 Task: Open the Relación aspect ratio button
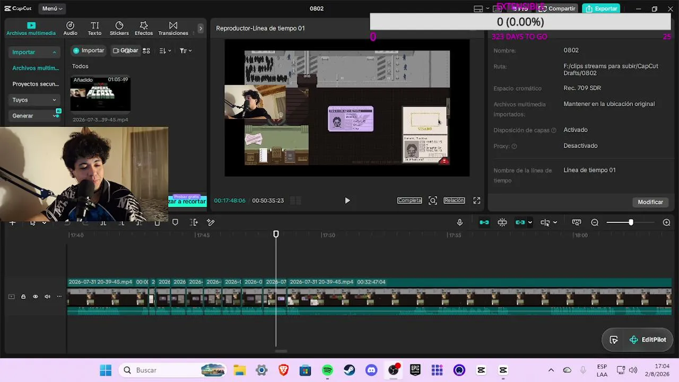coord(454,201)
